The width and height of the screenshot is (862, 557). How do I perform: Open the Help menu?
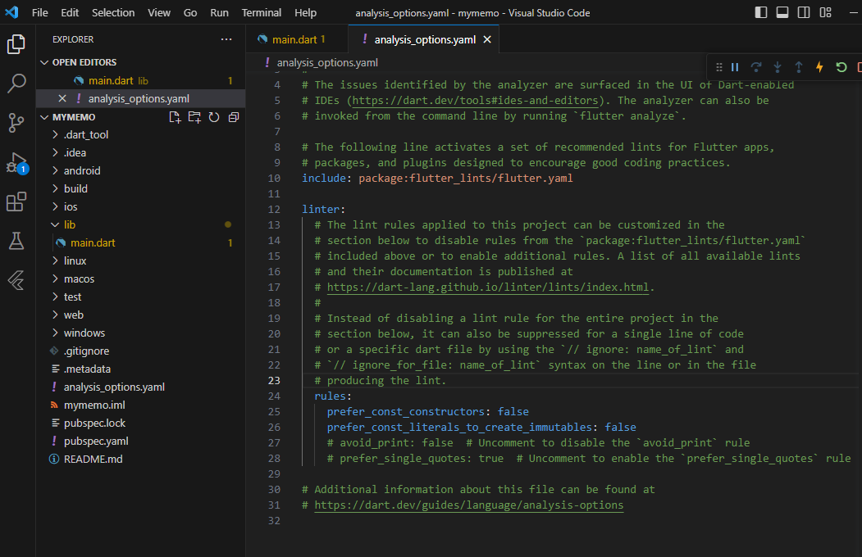(305, 12)
